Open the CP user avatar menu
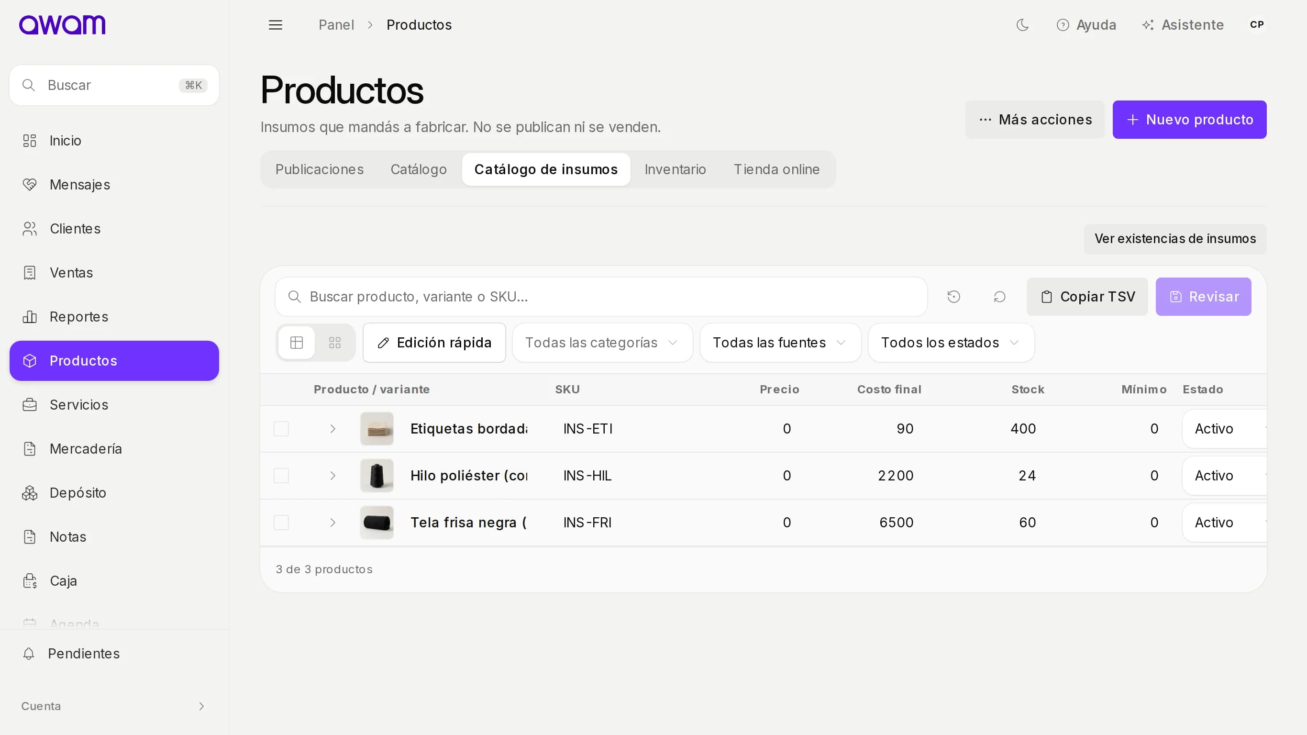The height and width of the screenshot is (735, 1307). (x=1257, y=25)
